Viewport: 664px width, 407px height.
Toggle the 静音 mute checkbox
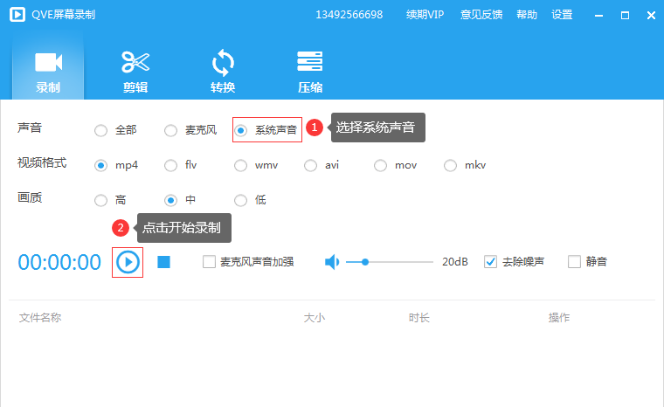tap(574, 262)
